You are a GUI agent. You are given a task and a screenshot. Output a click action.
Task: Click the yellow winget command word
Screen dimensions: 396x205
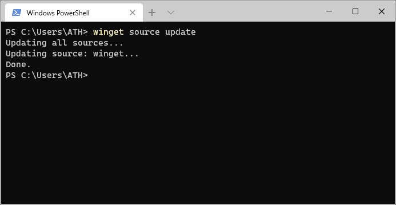pyautogui.click(x=109, y=32)
